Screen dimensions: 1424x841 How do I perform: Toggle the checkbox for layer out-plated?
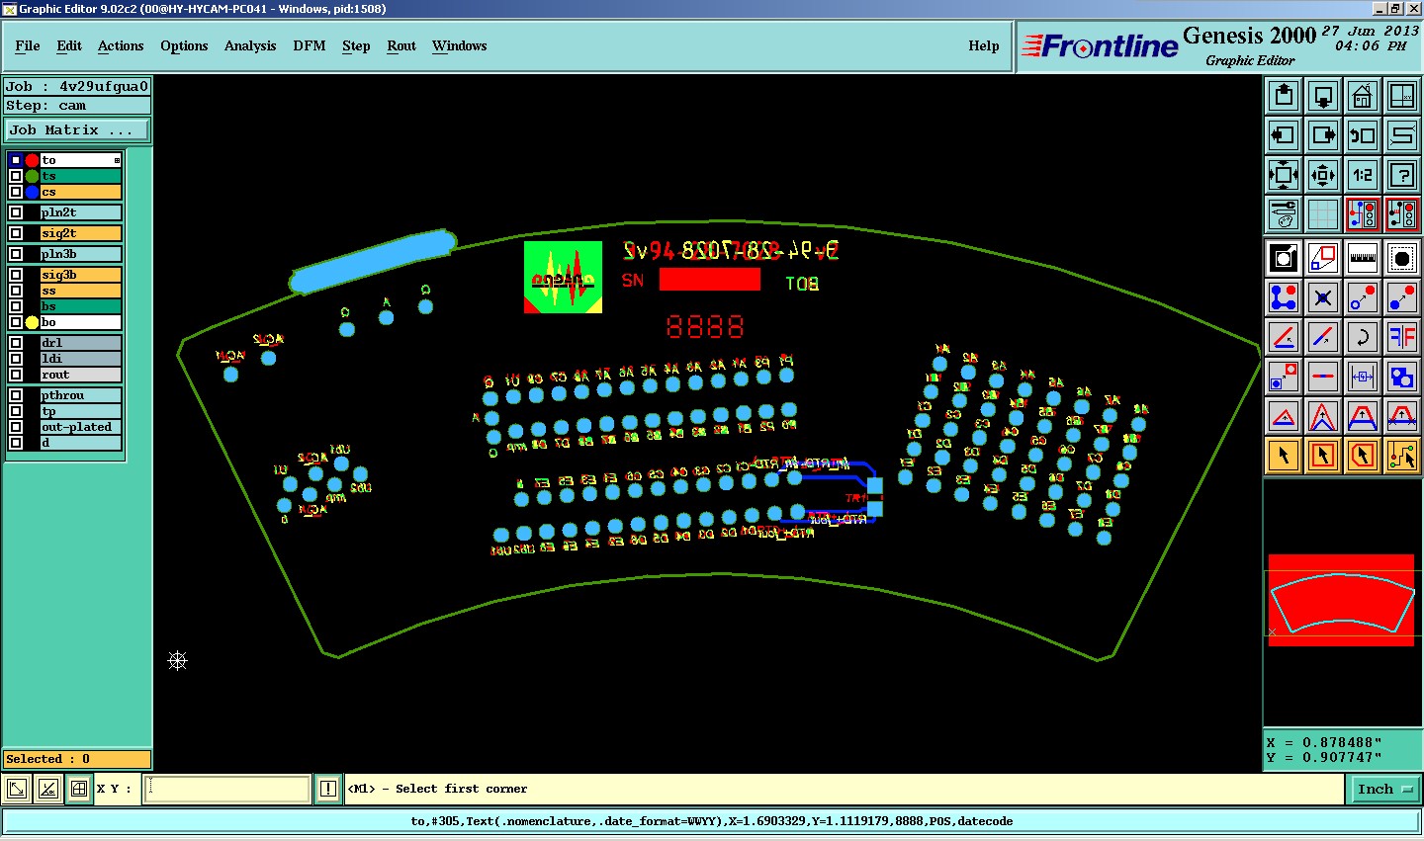(16, 427)
